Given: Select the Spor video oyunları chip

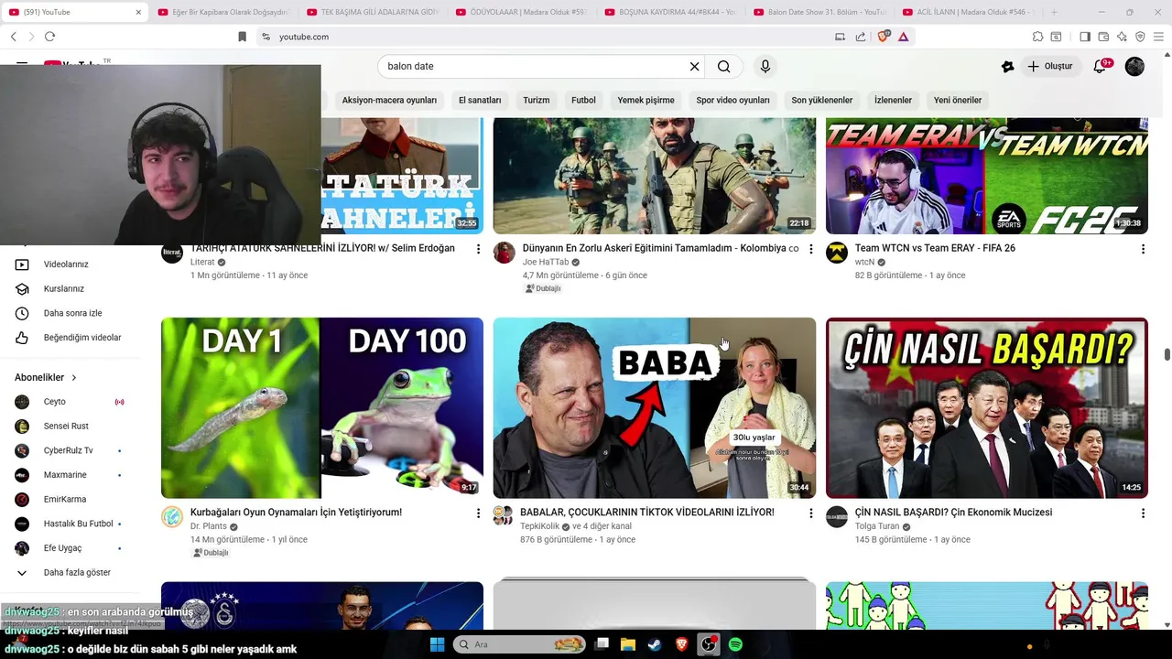Looking at the screenshot, I should pos(732,100).
